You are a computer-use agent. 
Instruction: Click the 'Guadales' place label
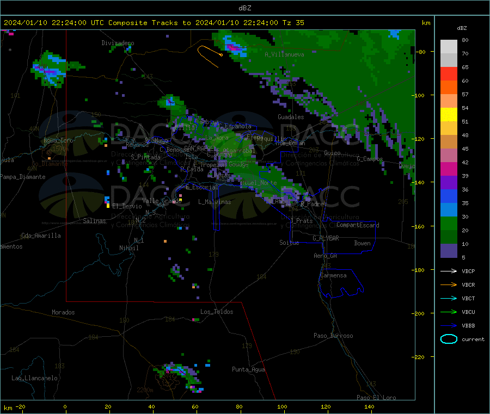click(291, 117)
